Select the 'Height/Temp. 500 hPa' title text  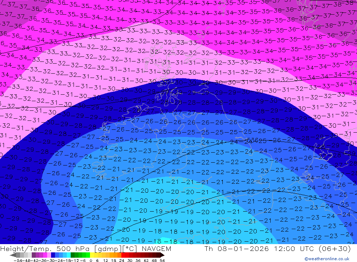[x=46, y=248]
